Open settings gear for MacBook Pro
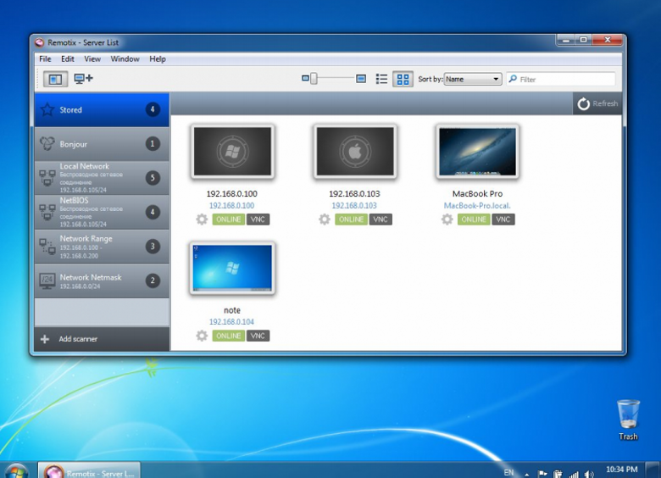Screen dimensions: 661x478 447,220
